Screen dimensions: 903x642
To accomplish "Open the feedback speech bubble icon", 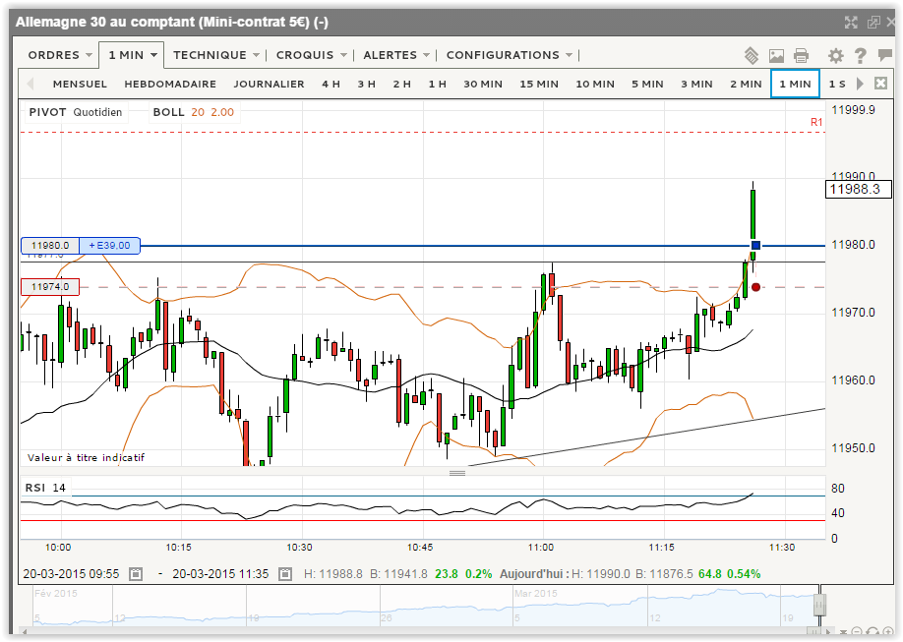I will click(x=884, y=55).
